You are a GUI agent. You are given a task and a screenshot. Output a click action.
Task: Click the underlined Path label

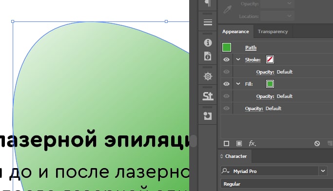point(251,48)
